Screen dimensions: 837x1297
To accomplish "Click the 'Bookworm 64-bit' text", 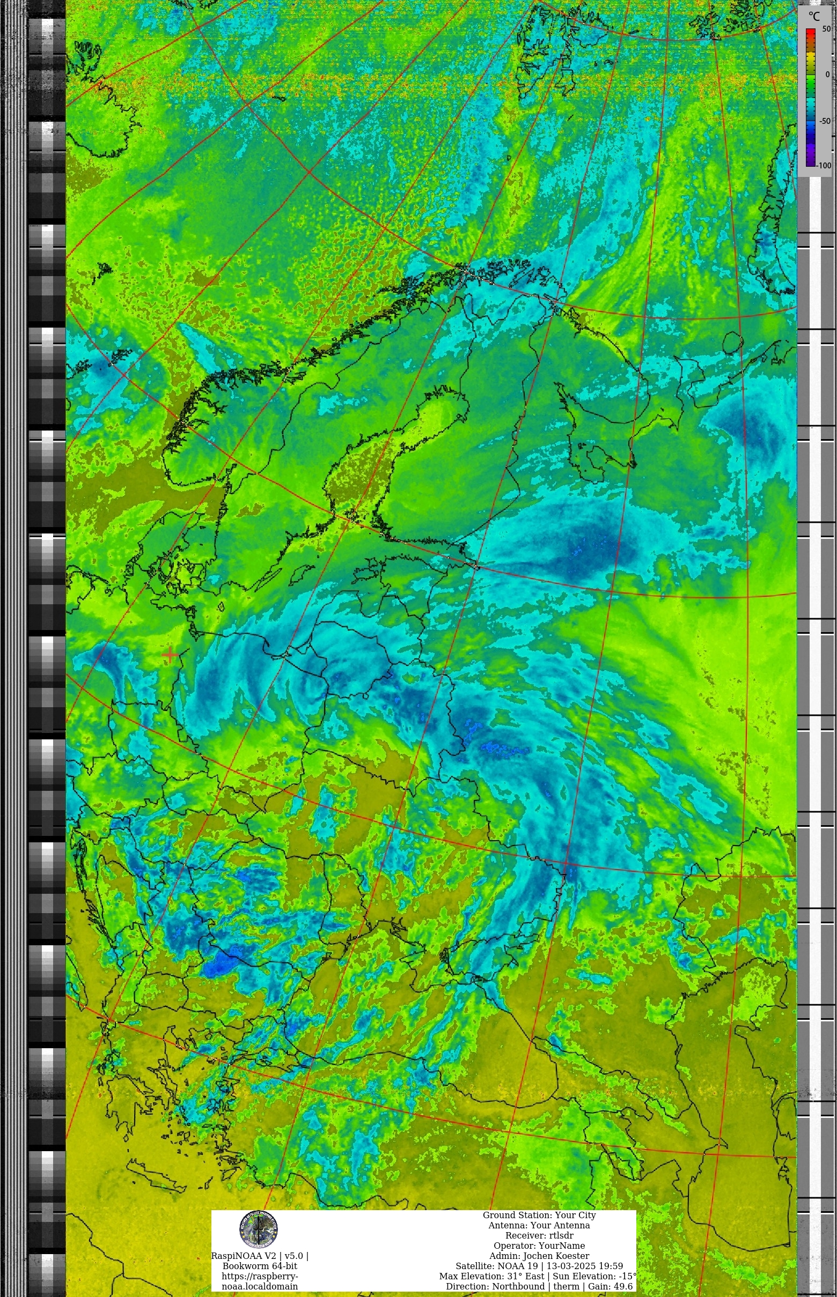I will 260,1266.
